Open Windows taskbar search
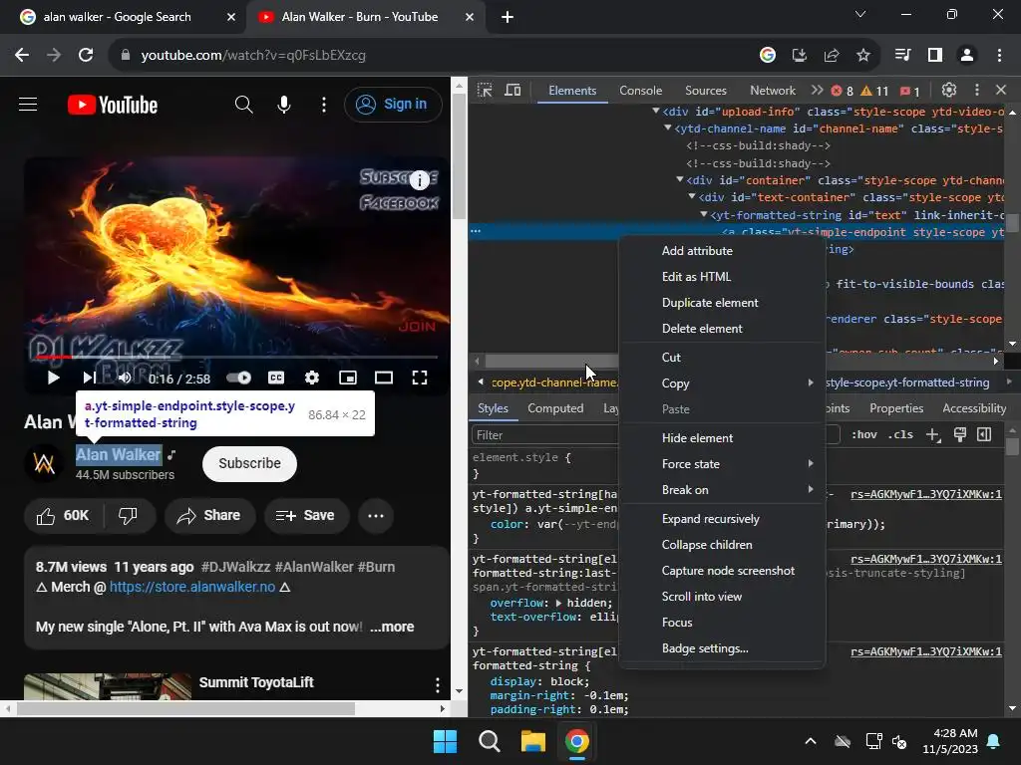Image resolution: width=1021 pixels, height=765 pixels. (x=489, y=741)
